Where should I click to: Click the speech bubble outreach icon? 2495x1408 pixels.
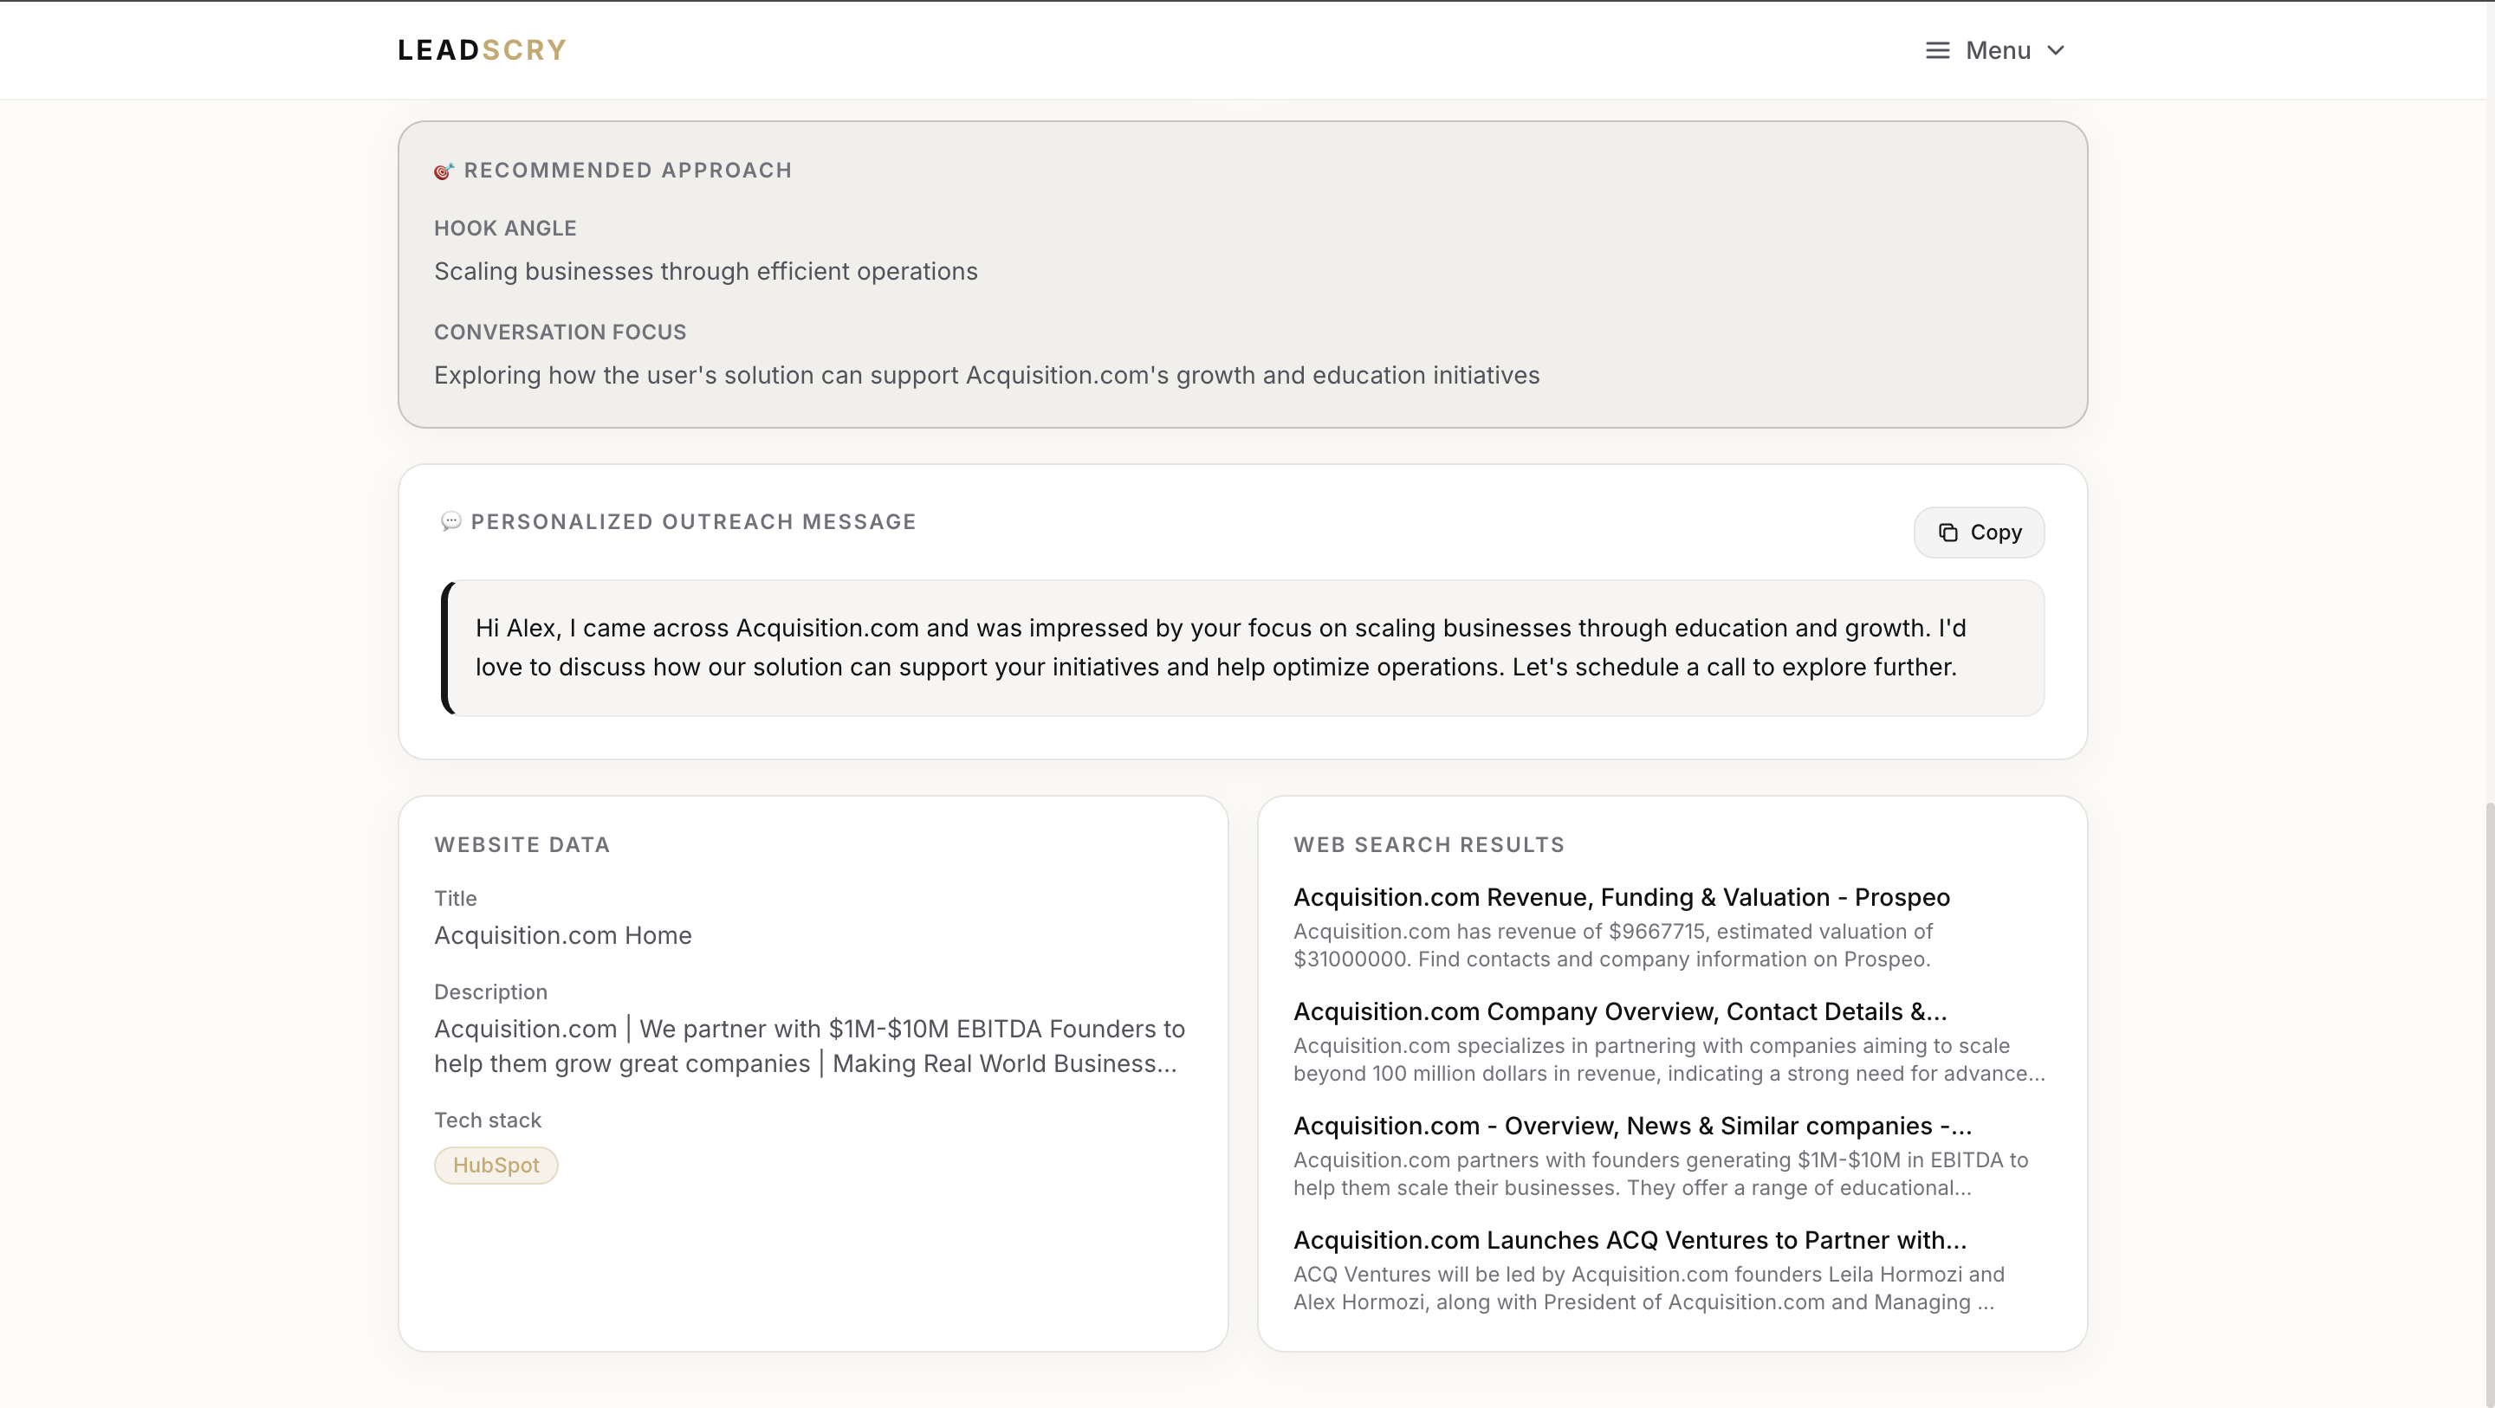point(450,522)
